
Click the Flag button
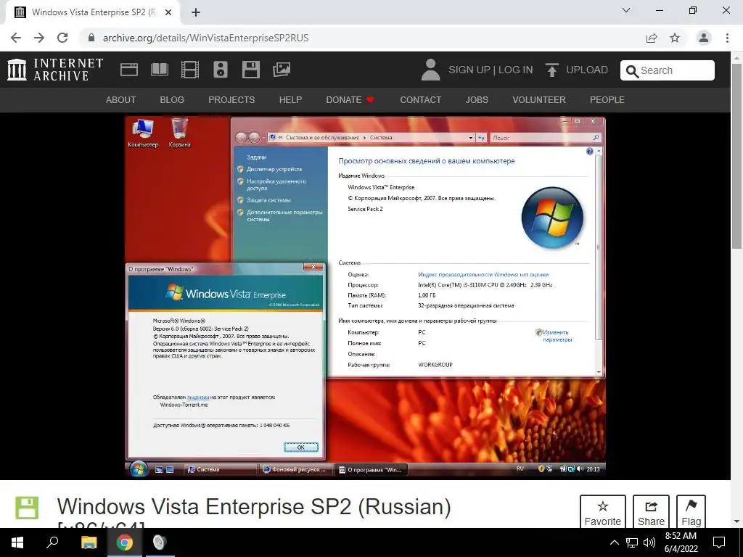[691, 513]
